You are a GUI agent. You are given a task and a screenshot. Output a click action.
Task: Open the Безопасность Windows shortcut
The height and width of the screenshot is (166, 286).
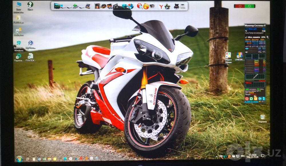[19, 46]
